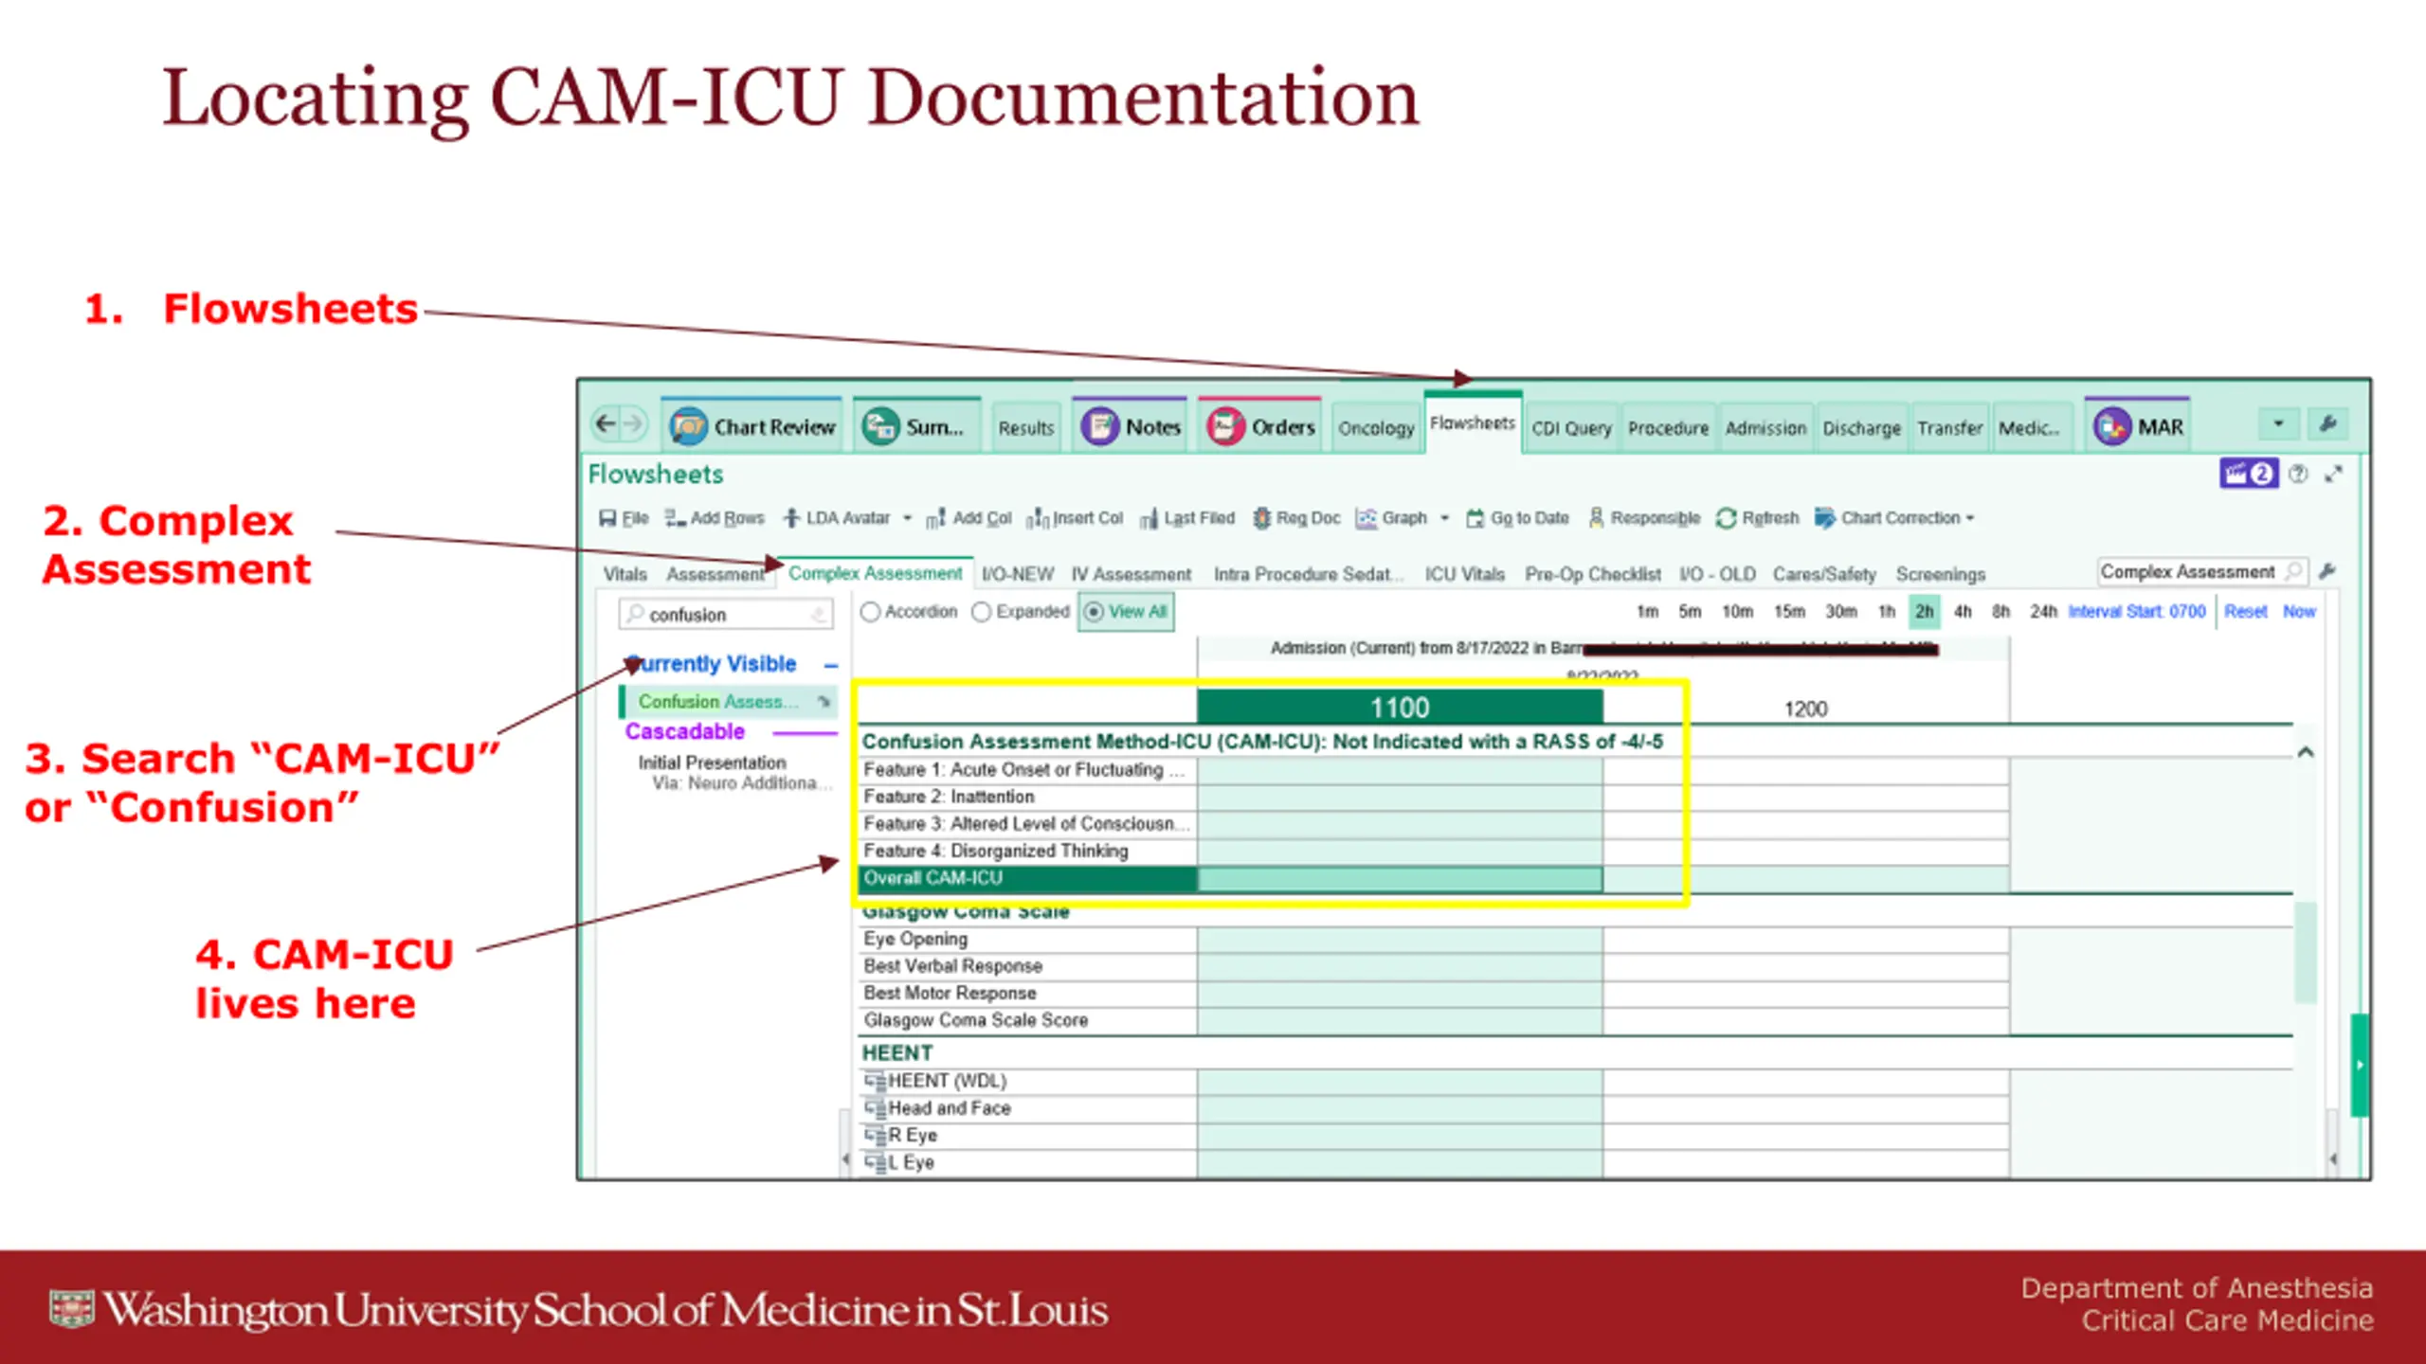Open the ICU Vitals flowsheet tab
2426x1364 pixels.
(x=1464, y=574)
